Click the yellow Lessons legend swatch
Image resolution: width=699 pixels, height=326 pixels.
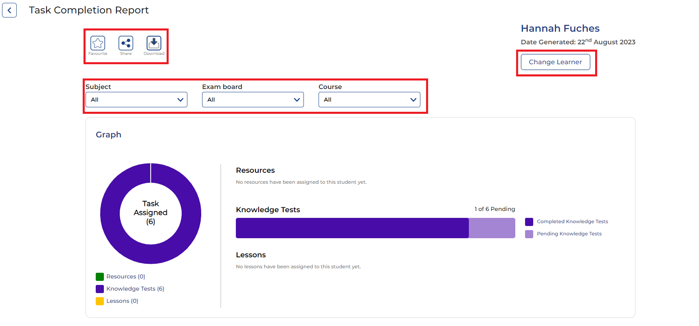pos(100,301)
